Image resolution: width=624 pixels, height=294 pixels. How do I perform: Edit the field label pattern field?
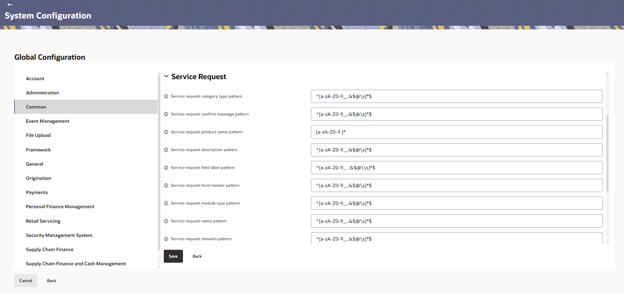(x=457, y=168)
